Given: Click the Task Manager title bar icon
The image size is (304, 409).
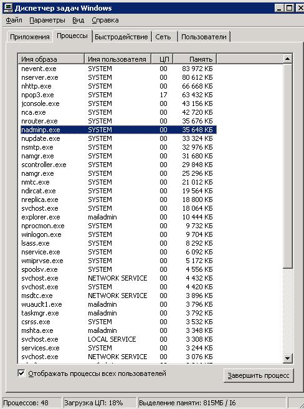Looking at the screenshot, I should tap(8, 8).
